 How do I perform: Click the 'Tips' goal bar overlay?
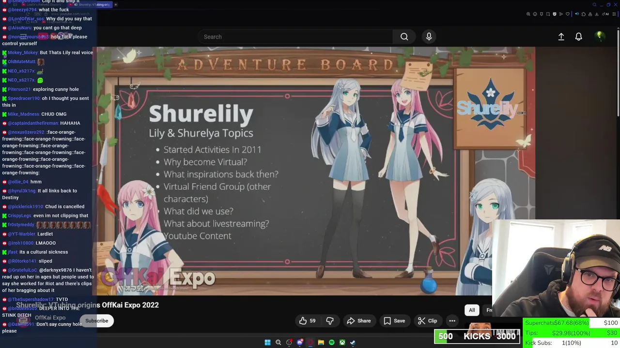pos(572,333)
